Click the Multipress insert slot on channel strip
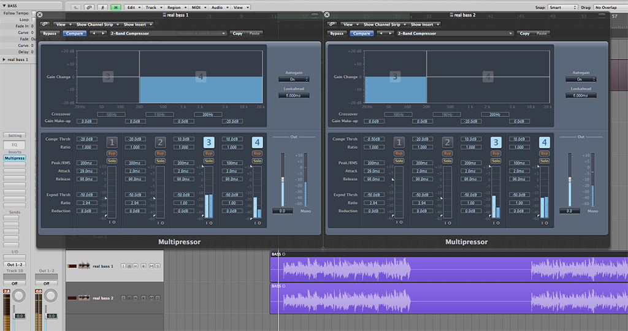This screenshot has height=331, width=628. point(15,158)
